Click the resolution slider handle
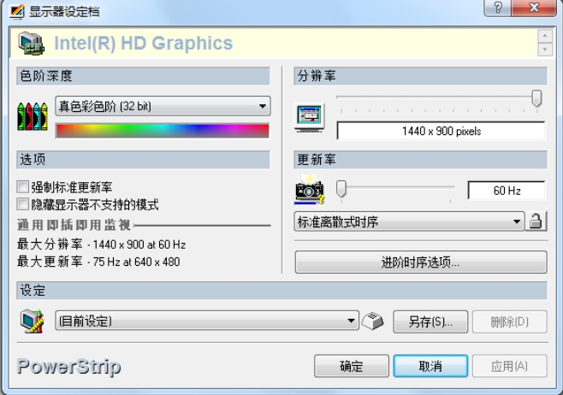Screen dimensions: 563x395 (x=536, y=98)
